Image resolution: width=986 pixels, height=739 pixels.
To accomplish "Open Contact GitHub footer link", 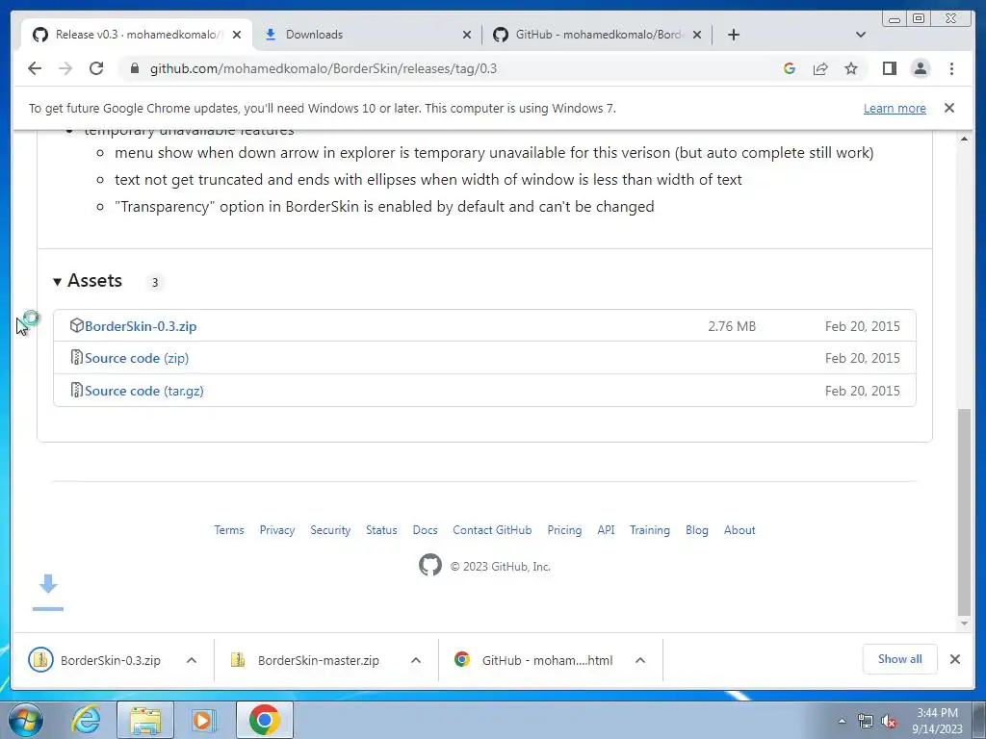I will (x=492, y=530).
